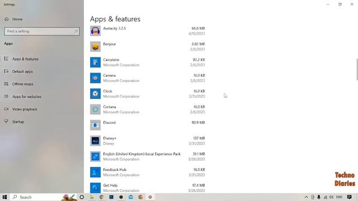Image resolution: width=358 pixels, height=201 pixels.
Task: Click the Calculator app icon
Action: tap(95, 62)
